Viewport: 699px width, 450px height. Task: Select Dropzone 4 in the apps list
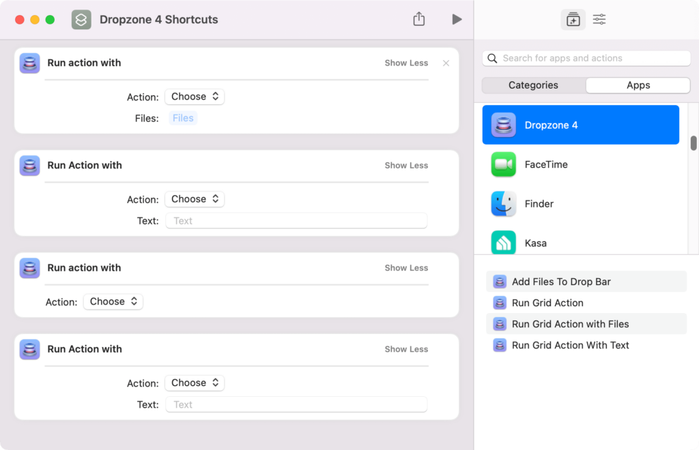tap(580, 125)
